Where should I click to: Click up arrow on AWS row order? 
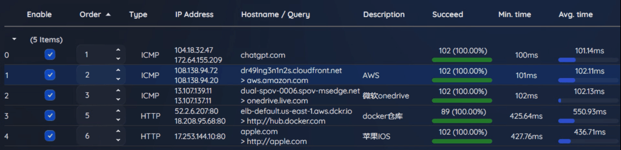[118, 70]
